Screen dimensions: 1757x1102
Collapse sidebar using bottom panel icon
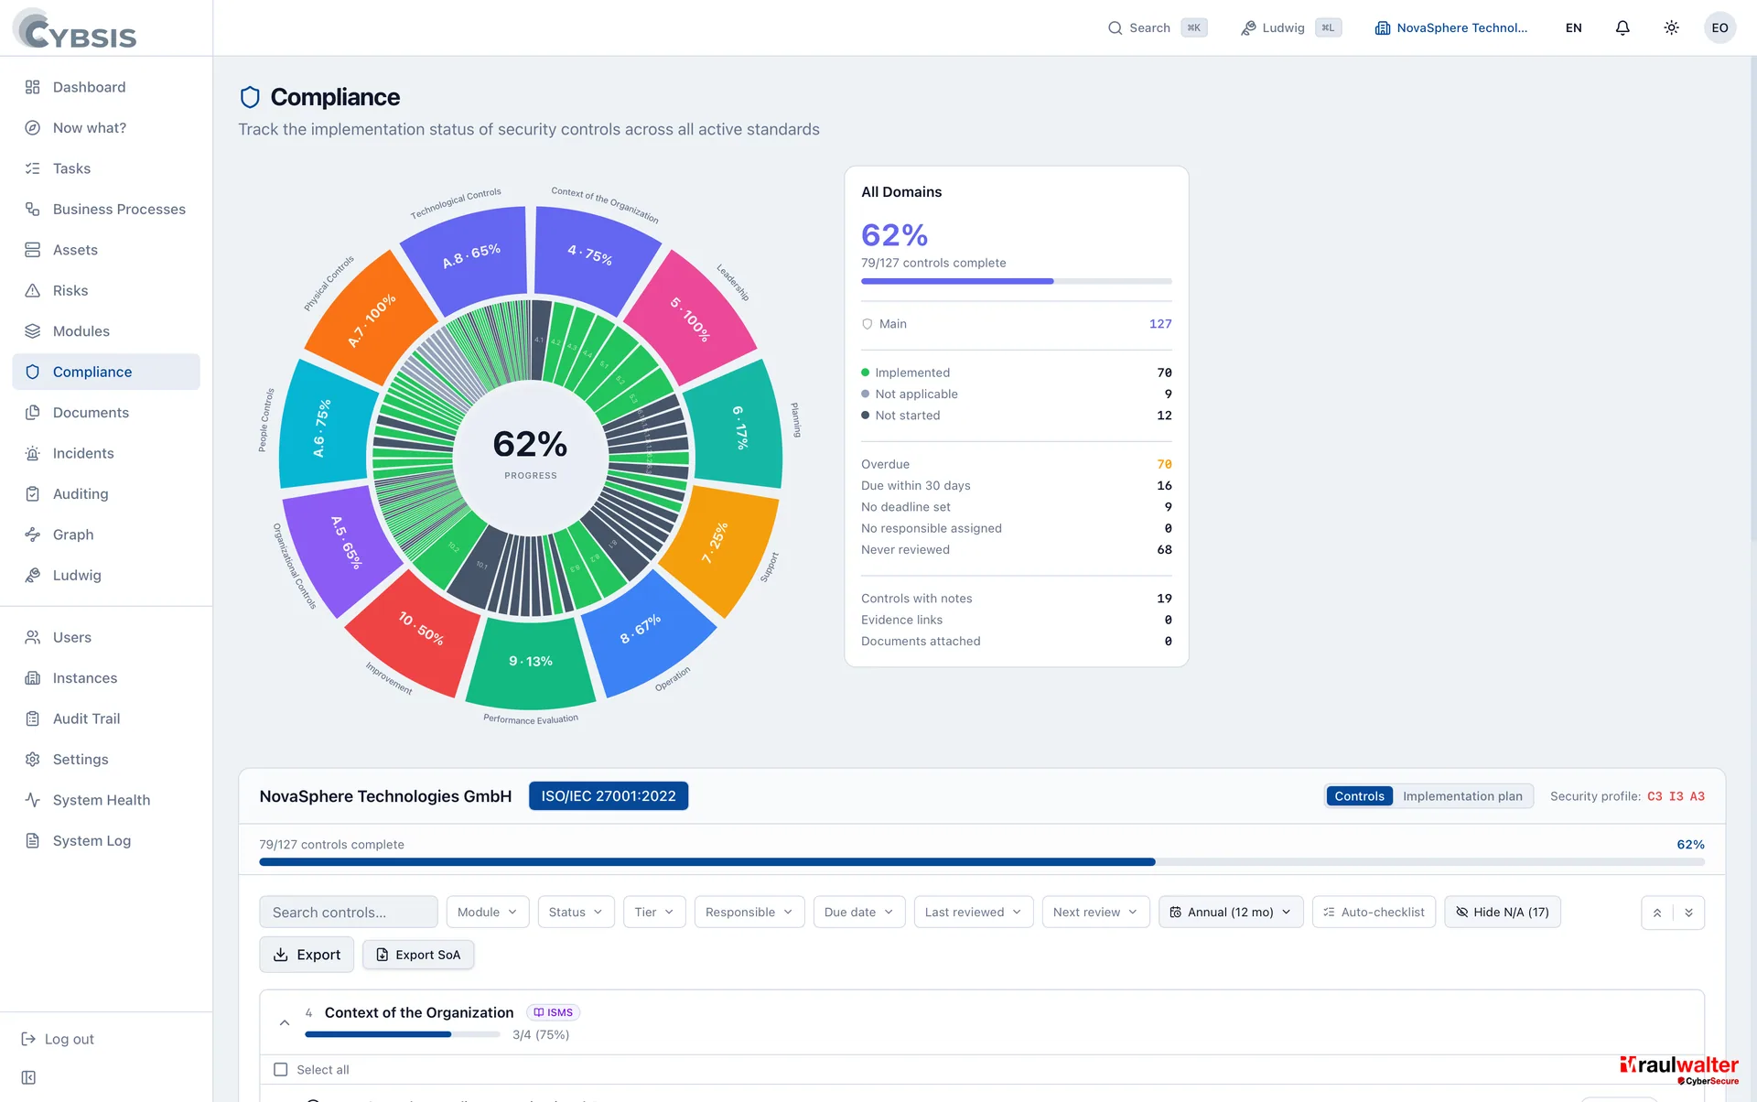pyautogui.click(x=28, y=1077)
